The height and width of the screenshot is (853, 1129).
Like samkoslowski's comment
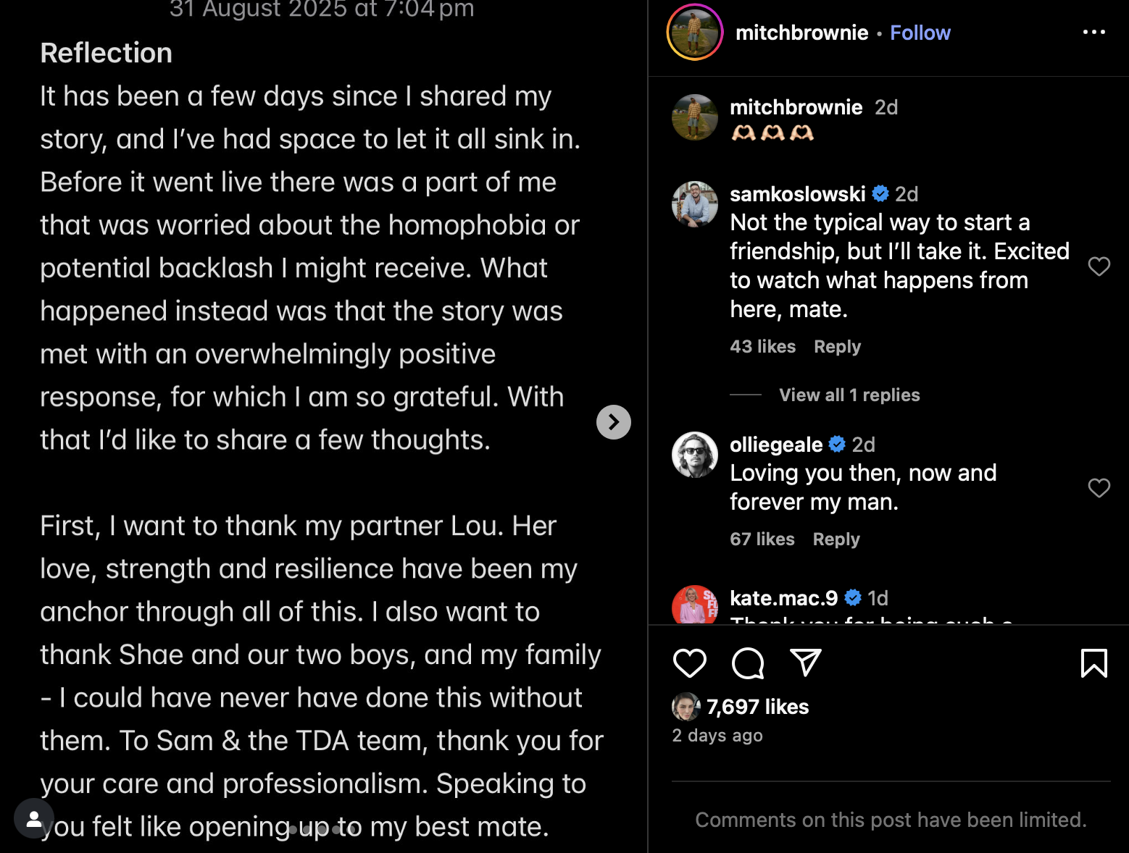point(1099,266)
